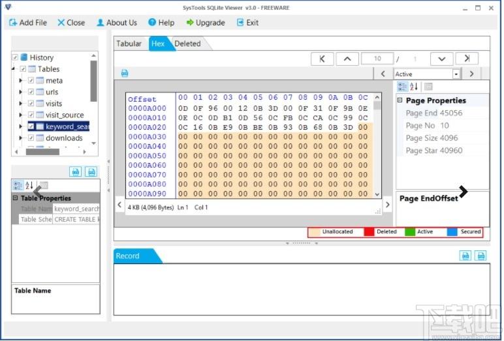Open the Deleted tab
Screen dimensions: 504x341
188,44
